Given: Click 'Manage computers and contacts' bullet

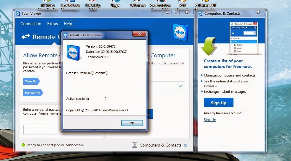Looking at the screenshot, I should [x=229, y=75].
